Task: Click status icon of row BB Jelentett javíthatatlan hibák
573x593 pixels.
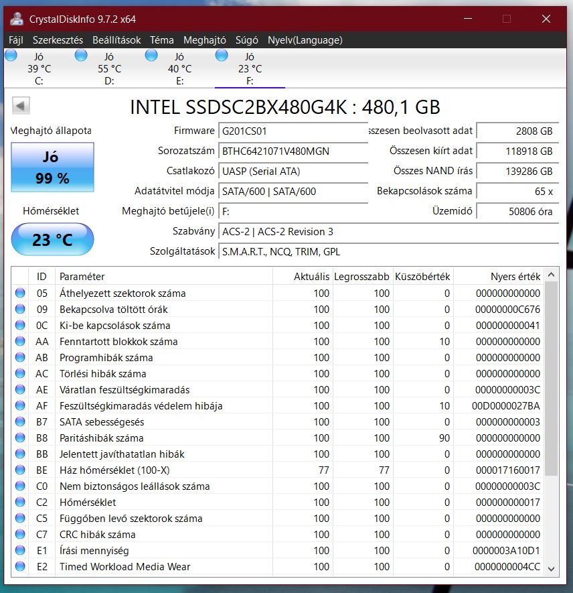Action: tap(20, 454)
